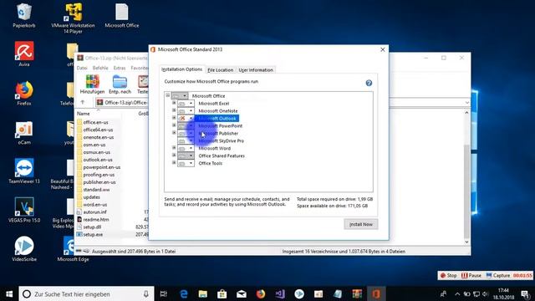Click scroll-down arrow of WinRAR file list
This screenshot has height=301, width=535.
(x=466, y=242)
